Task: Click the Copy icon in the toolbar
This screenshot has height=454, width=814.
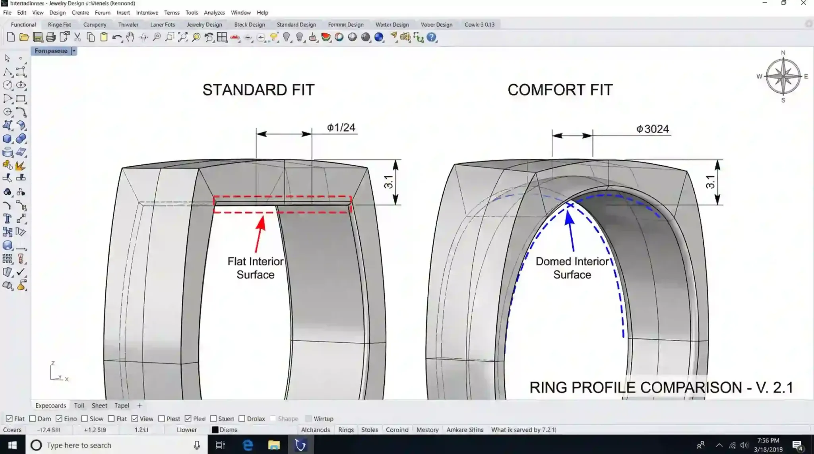Action: click(91, 37)
